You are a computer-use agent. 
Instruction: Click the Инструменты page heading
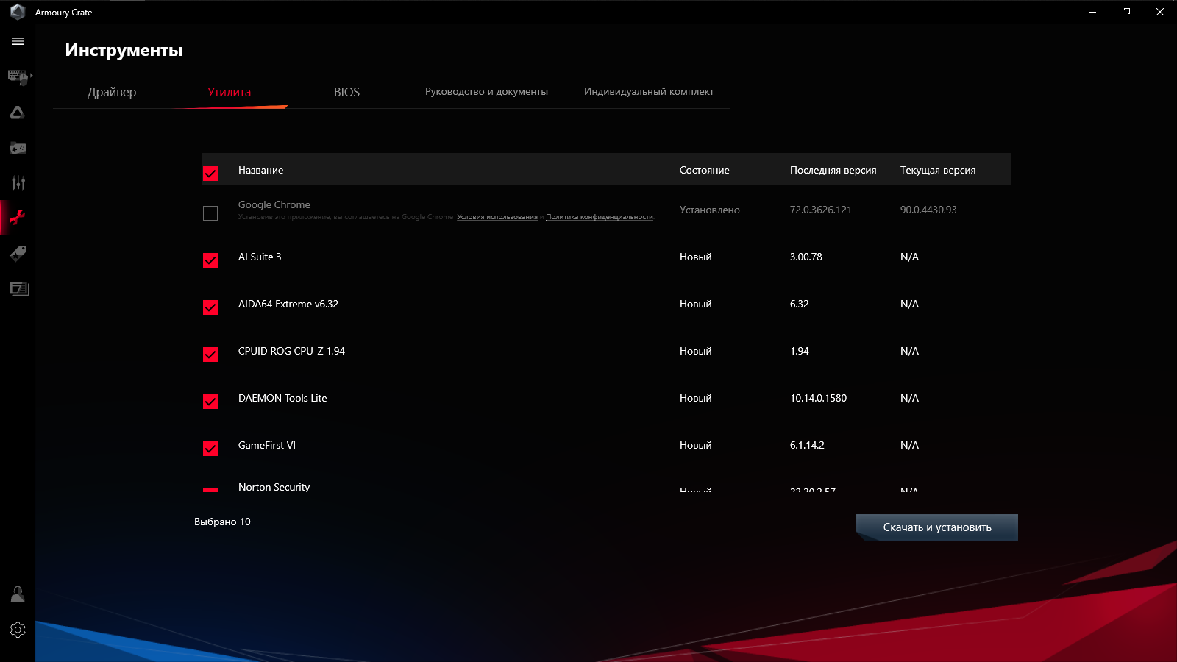pos(124,50)
